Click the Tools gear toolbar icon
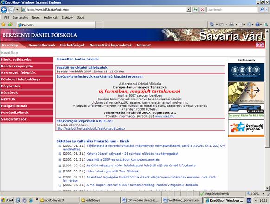 (x=249, y=25)
